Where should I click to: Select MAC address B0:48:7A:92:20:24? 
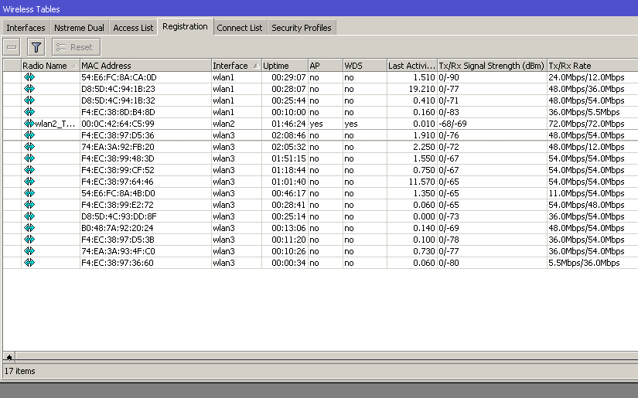pos(118,228)
